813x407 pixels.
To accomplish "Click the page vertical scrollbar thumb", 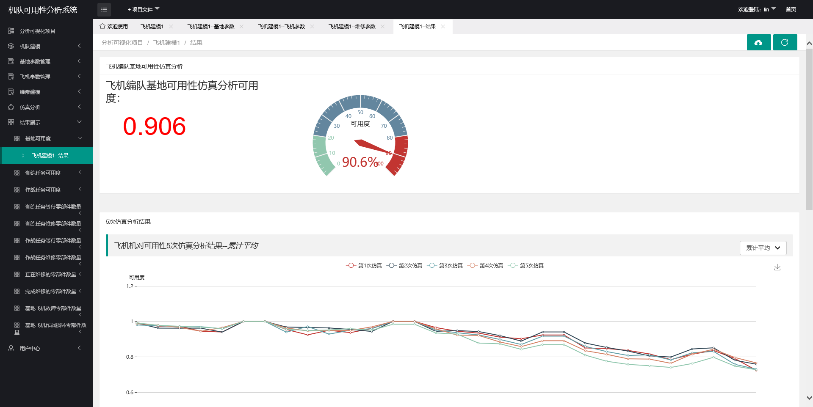I will coord(809,129).
